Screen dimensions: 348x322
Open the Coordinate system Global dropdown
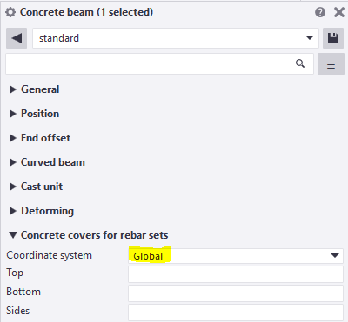point(236,256)
